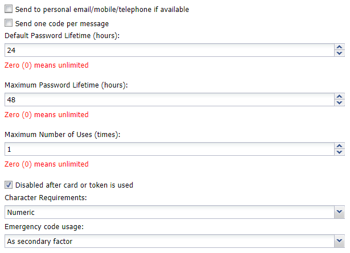
Task: Enable Send to personal email/mobile/telephone checkbox
Action: (9, 10)
